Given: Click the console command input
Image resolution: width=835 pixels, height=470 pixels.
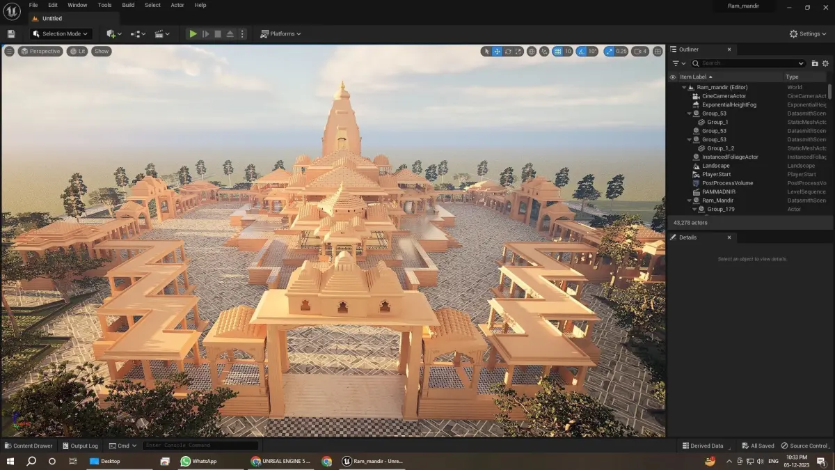Looking at the screenshot, I should pos(200,446).
